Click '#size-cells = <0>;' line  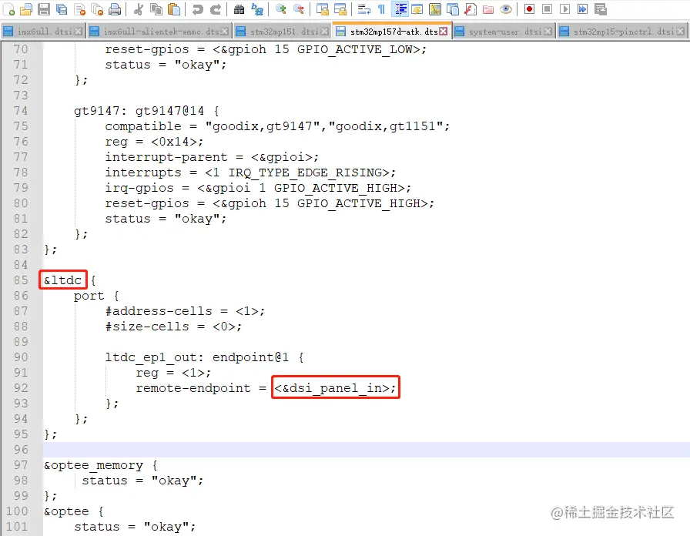(x=173, y=326)
